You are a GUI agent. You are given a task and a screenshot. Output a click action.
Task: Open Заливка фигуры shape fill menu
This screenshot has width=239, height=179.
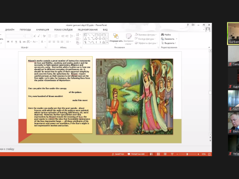(145, 35)
